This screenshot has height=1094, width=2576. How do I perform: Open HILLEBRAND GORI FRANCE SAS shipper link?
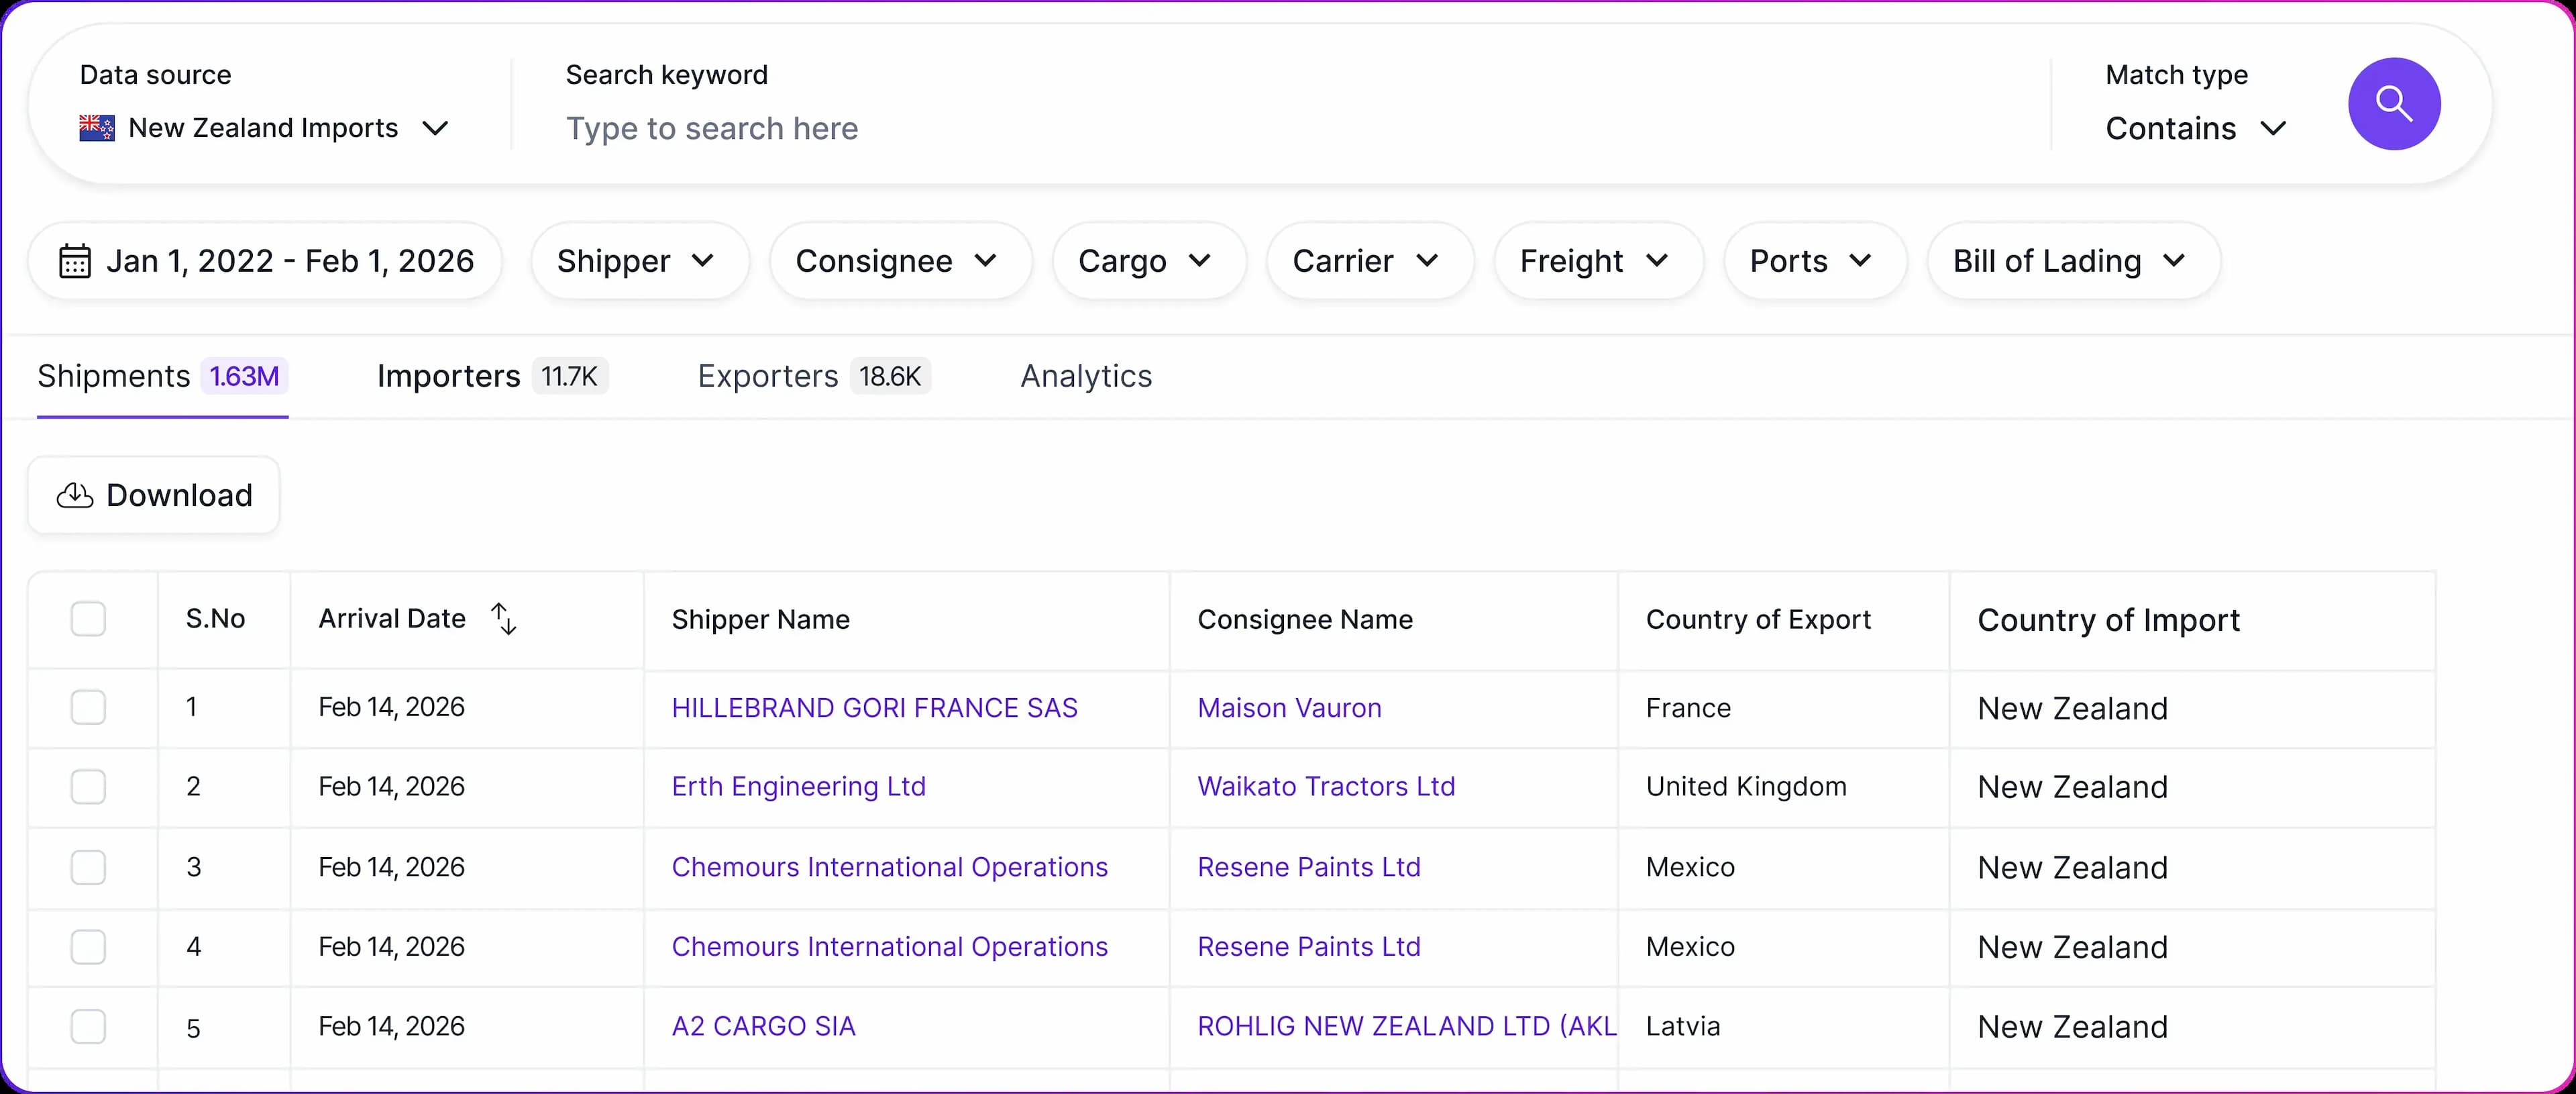pyautogui.click(x=874, y=707)
